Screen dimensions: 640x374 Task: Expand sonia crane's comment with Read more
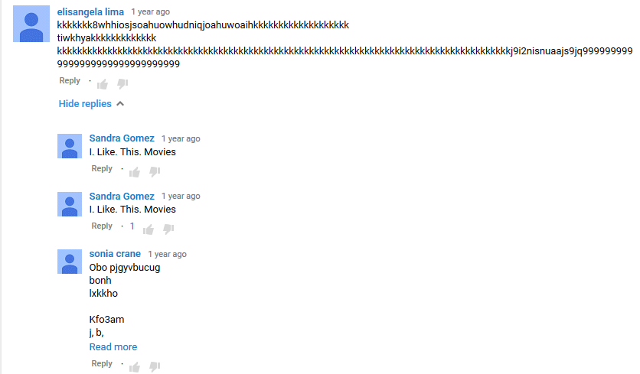tap(113, 347)
